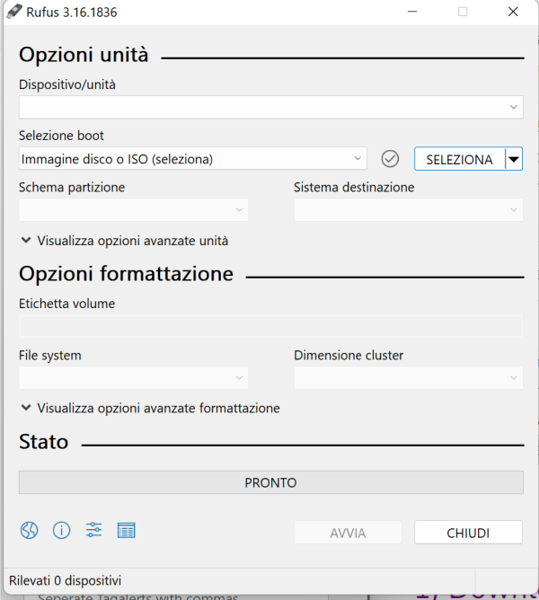Click the checksum checkmark icon

pos(390,159)
